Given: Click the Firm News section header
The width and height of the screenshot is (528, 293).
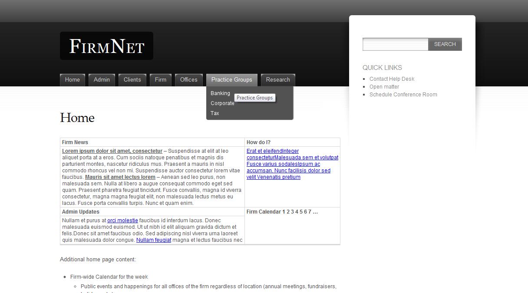Looking at the screenshot, I should (75, 142).
